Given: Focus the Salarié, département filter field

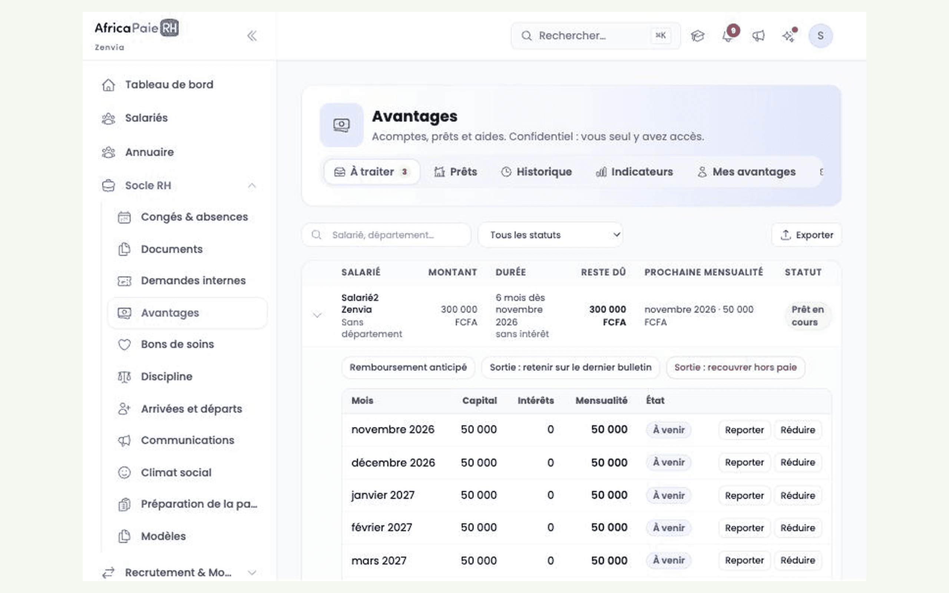Looking at the screenshot, I should 386,235.
